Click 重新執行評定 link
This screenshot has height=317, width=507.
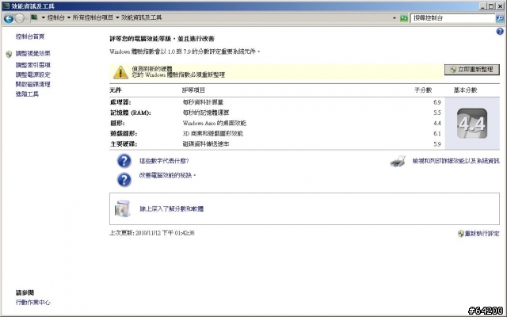482,234
